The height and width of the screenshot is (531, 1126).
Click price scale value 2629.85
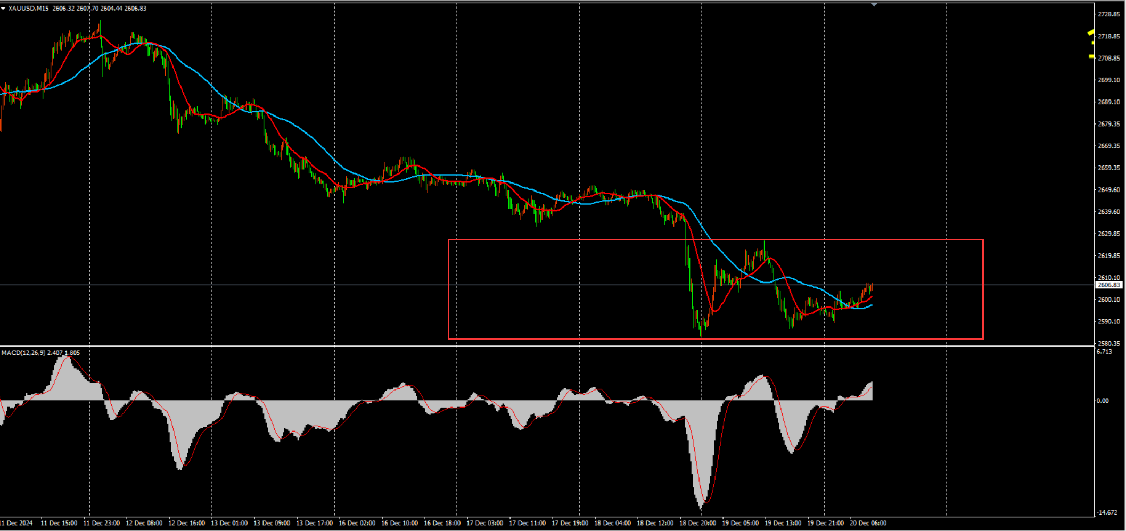tap(1109, 234)
